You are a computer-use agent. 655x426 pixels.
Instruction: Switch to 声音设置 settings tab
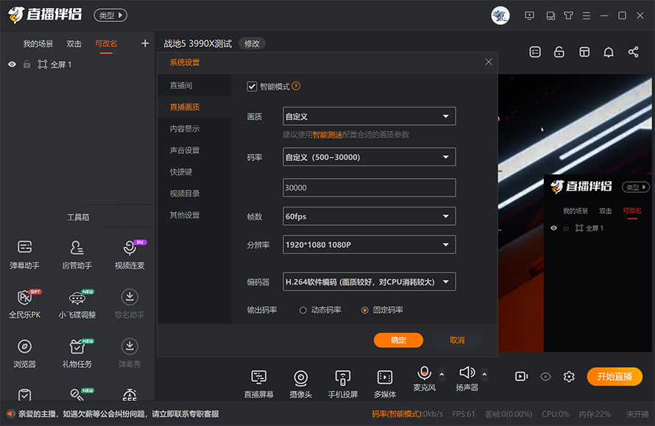(x=195, y=150)
